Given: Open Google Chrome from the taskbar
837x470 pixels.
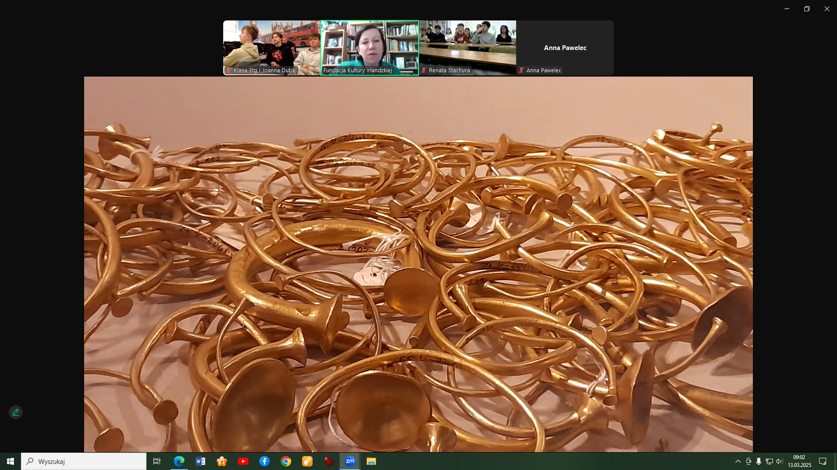Looking at the screenshot, I should [x=286, y=461].
